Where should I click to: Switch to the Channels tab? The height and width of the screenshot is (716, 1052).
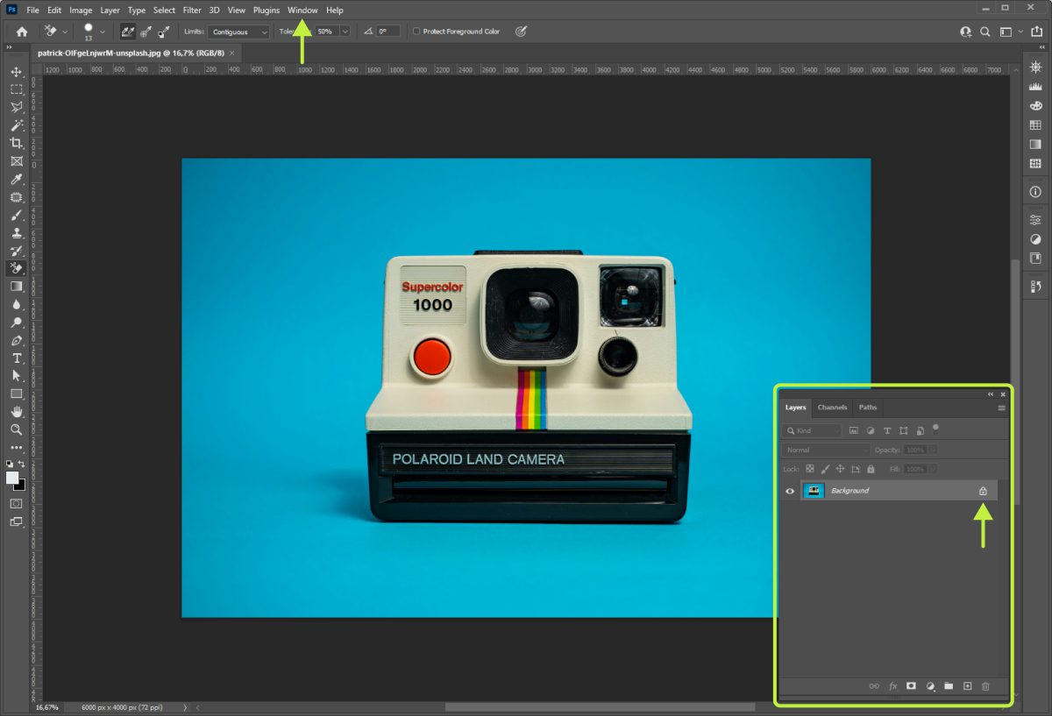[x=832, y=408]
